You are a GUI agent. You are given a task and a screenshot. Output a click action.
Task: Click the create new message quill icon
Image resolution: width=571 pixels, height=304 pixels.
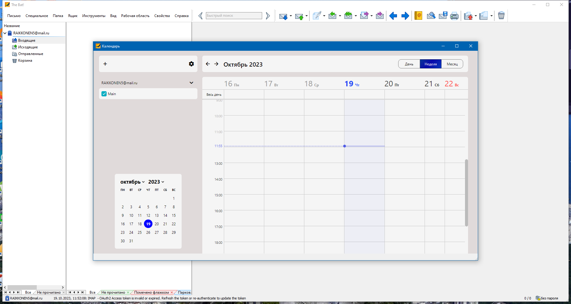point(317,16)
